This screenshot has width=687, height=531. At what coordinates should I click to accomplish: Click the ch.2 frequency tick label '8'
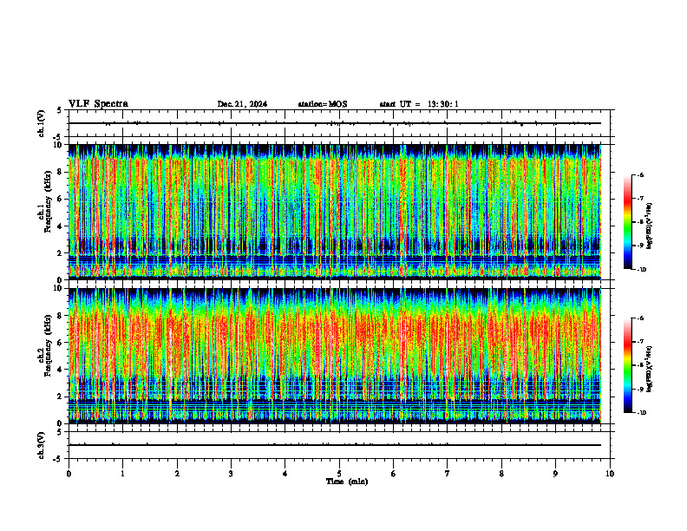click(61, 316)
